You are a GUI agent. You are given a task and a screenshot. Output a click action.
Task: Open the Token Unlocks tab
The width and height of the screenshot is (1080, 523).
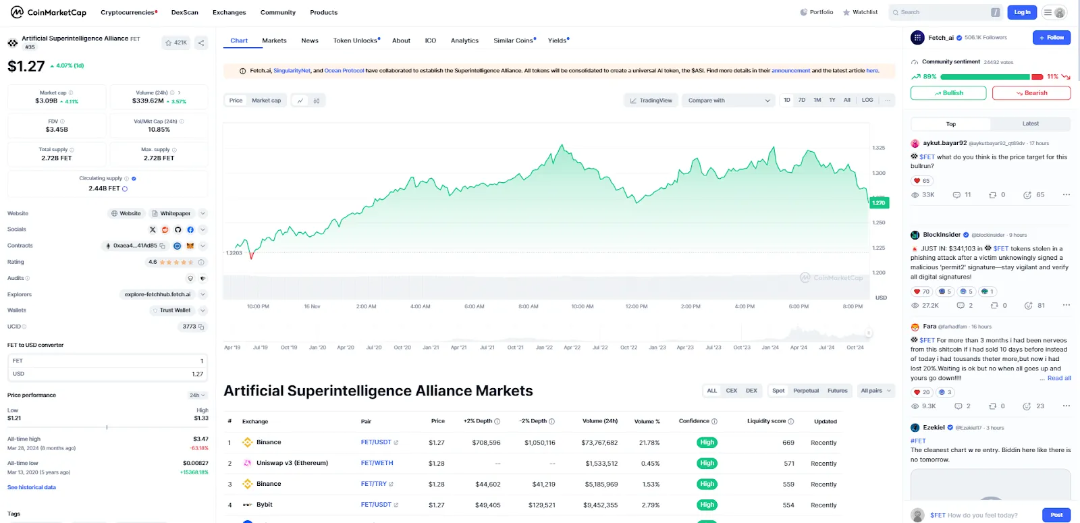pyautogui.click(x=356, y=40)
